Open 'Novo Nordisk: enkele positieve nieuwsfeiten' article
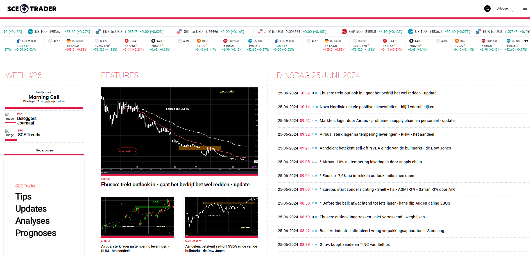 pyautogui.click(x=377, y=107)
